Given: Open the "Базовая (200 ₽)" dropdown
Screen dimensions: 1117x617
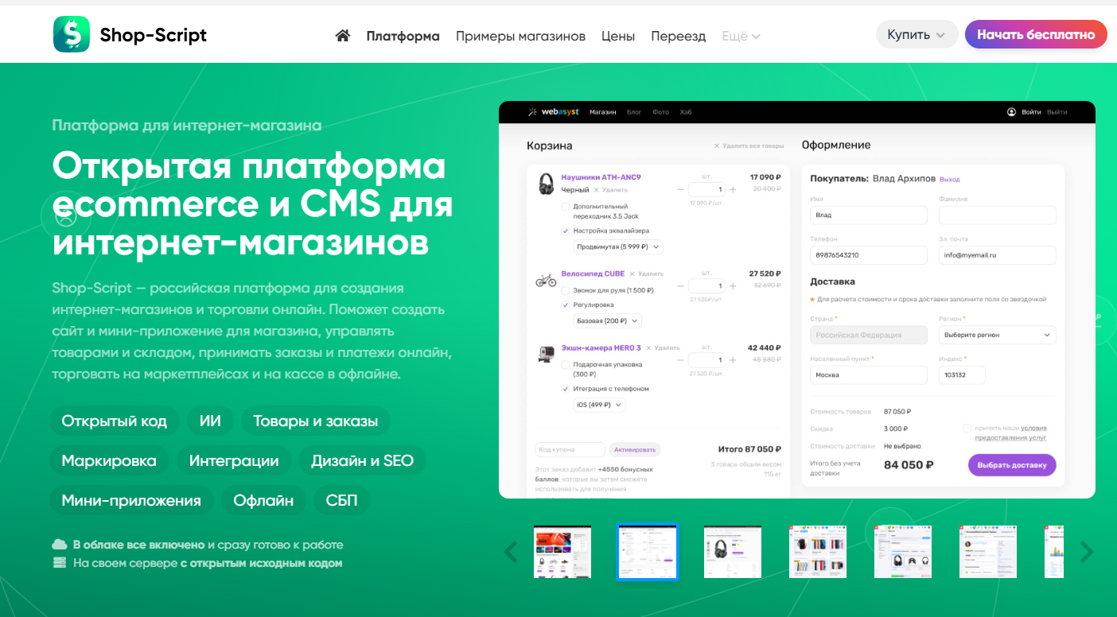Looking at the screenshot, I should point(607,321).
